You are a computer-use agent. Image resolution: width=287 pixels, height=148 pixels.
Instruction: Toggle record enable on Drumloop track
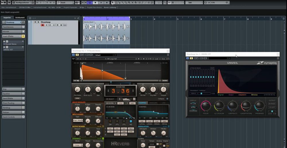tap(43, 25)
